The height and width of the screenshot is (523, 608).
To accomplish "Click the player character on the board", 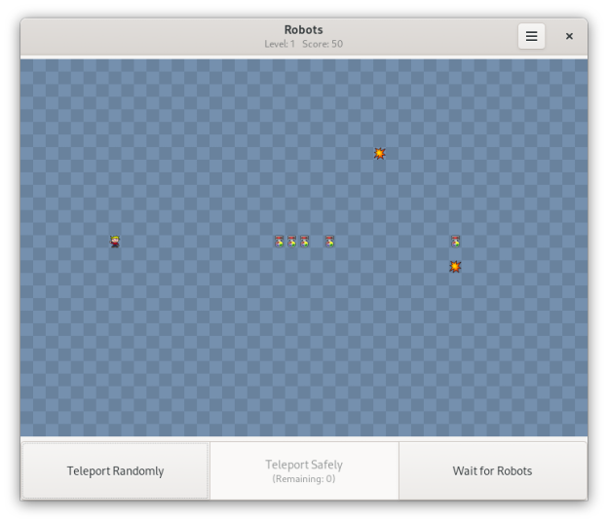I will [115, 242].
